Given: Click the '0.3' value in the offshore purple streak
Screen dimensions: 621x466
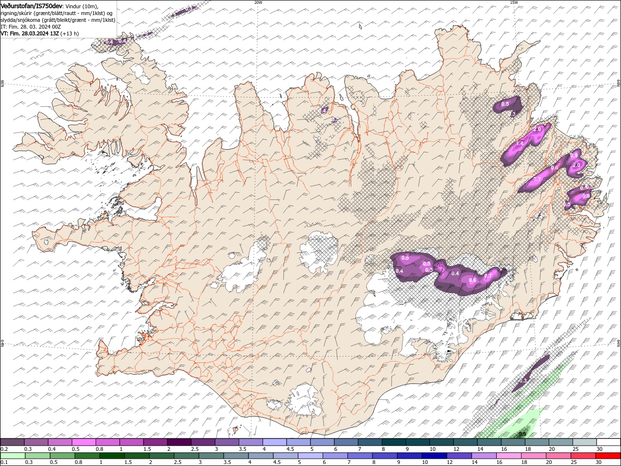Looking at the screenshot, I should click(523, 381).
